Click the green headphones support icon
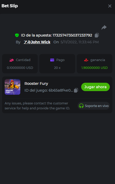This screenshot has height=184, width=115. pyautogui.click(x=81, y=106)
